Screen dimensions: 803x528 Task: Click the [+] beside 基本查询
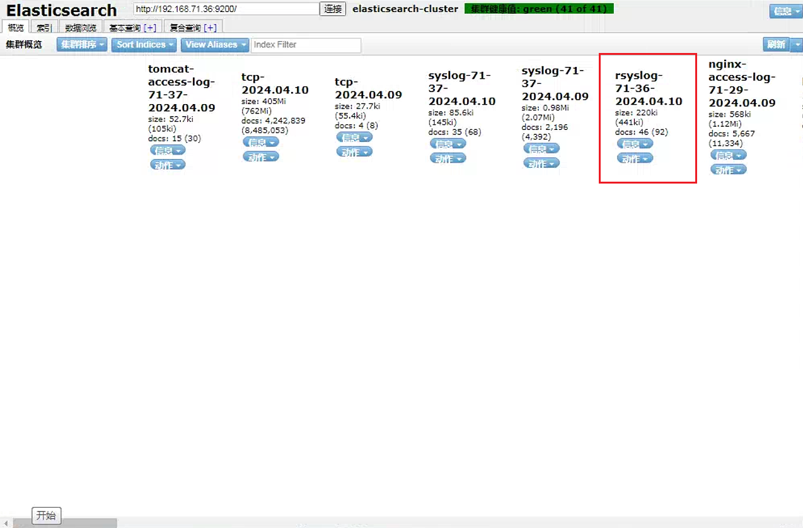click(x=150, y=28)
